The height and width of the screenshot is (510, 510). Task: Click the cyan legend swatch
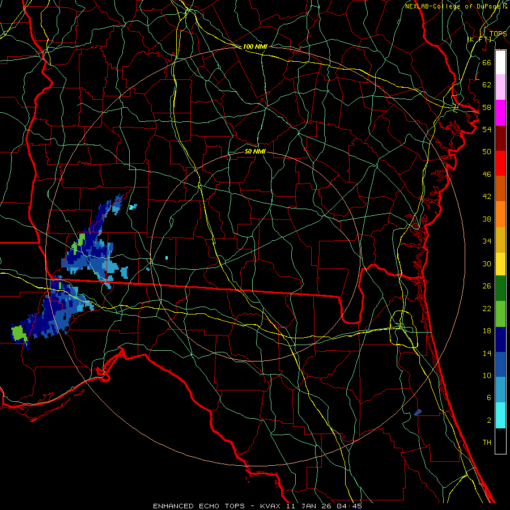(500, 415)
